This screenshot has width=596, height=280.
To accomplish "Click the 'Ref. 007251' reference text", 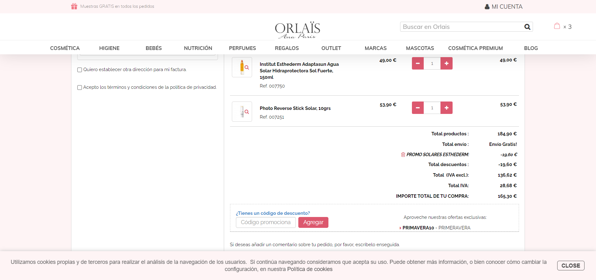I will (272, 117).
